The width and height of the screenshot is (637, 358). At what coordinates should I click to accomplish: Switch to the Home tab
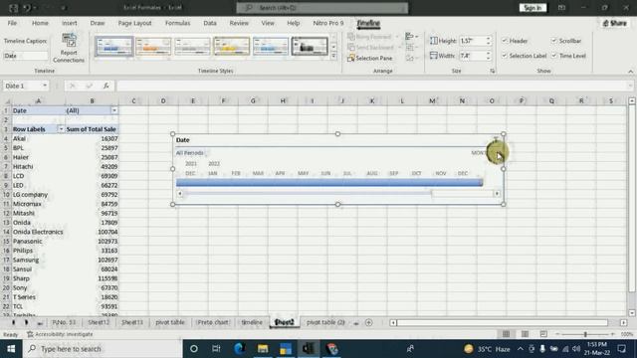tap(40, 23)
